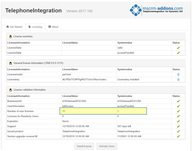Click the green checkmark for BusinessUnit
The image size is (192, 151).
178,101
